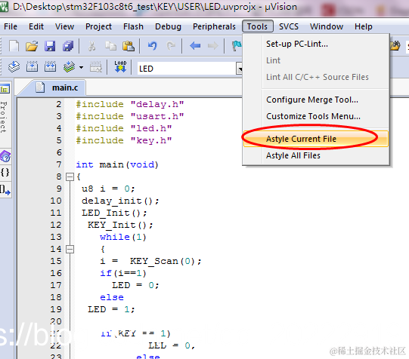Collapse the while block fold at line 14

pyautogui.click(x=70, y=250)
